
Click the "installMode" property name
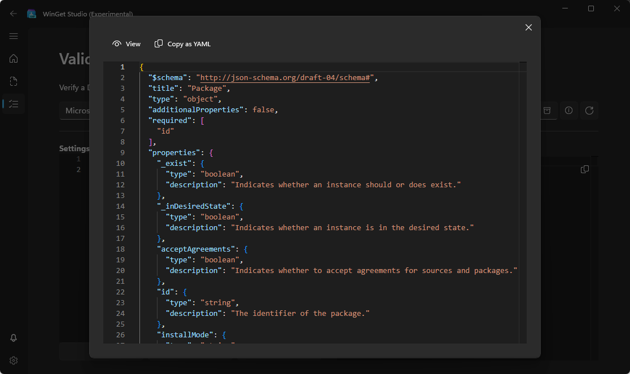pyautogui.click(x=185, y=335)
